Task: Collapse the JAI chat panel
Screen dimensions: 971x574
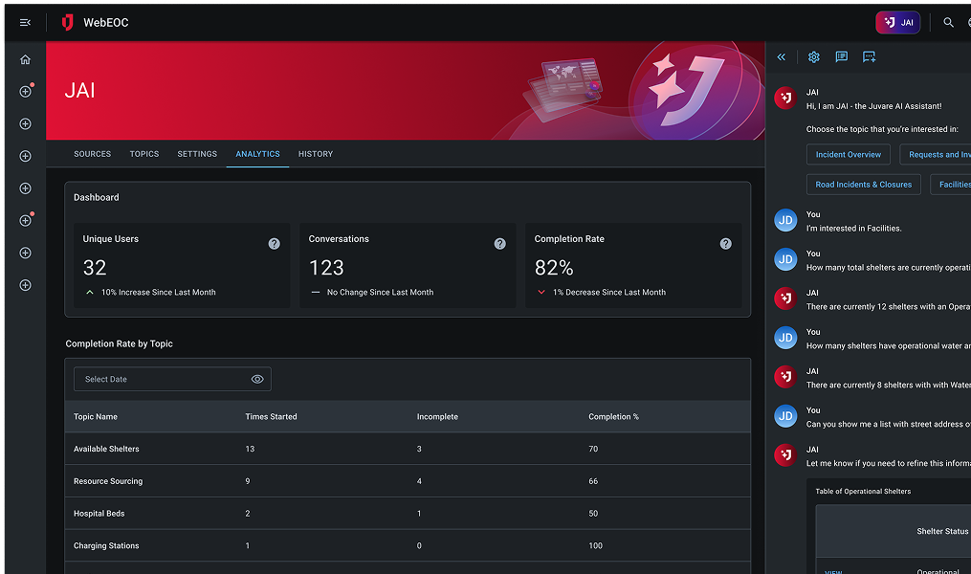Action: (782, 57)
